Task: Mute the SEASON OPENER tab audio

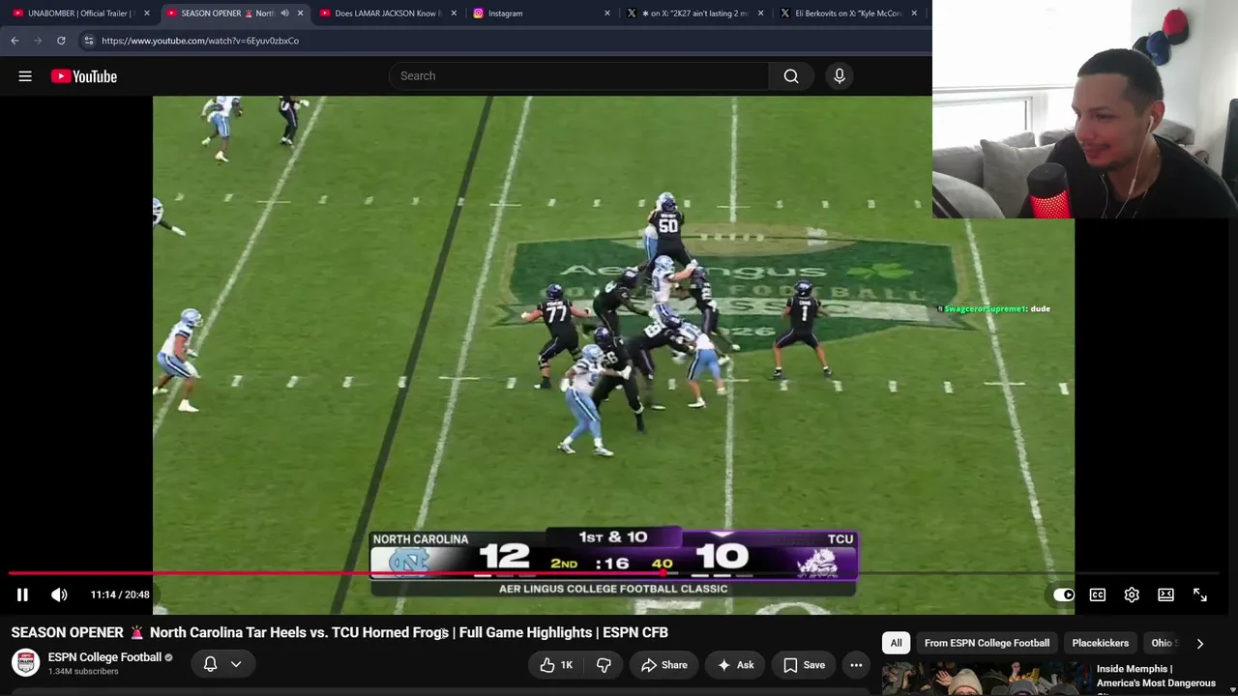Action: [x=284, y=14]
